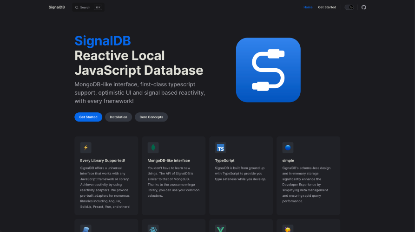Open the Search box
Viewport: 415px width, 232px height.
pyautogui.click(x=88, y=7)
